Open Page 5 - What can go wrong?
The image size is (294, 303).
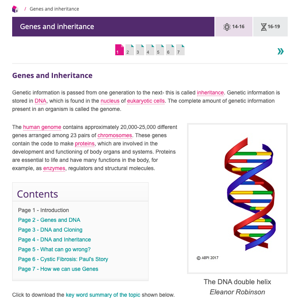pyautogui.click(x=54, y=249)
